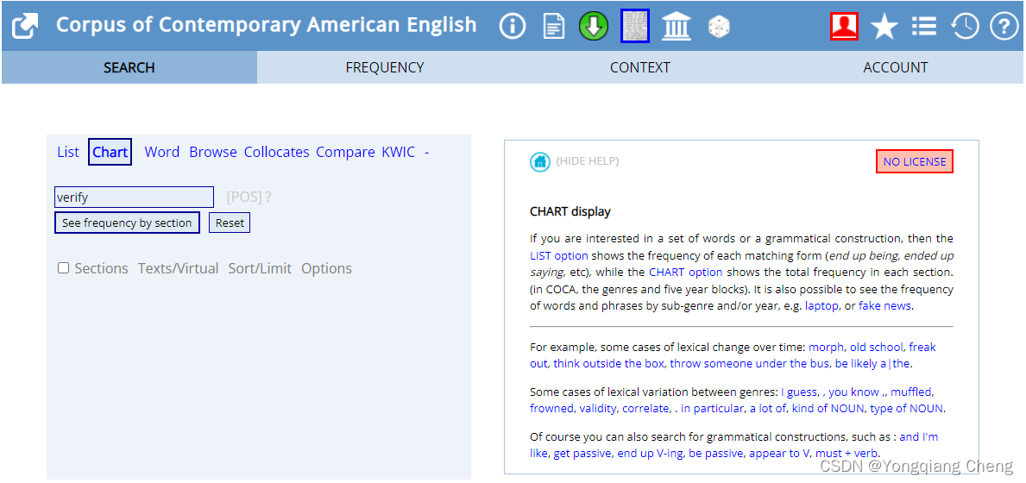Click the think outside the box link
The height and width of the screenshot is (483, 1026).
click(608, 363)
